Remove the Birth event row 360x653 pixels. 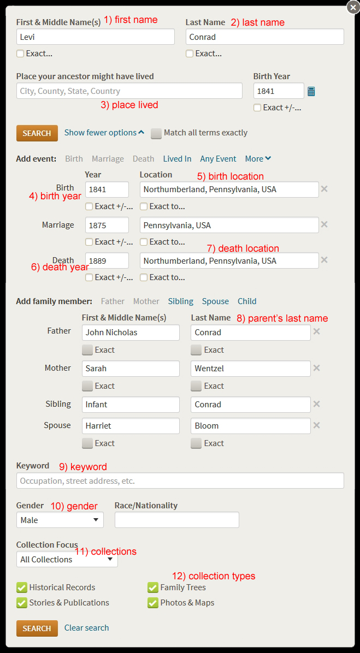coord(324,189)
